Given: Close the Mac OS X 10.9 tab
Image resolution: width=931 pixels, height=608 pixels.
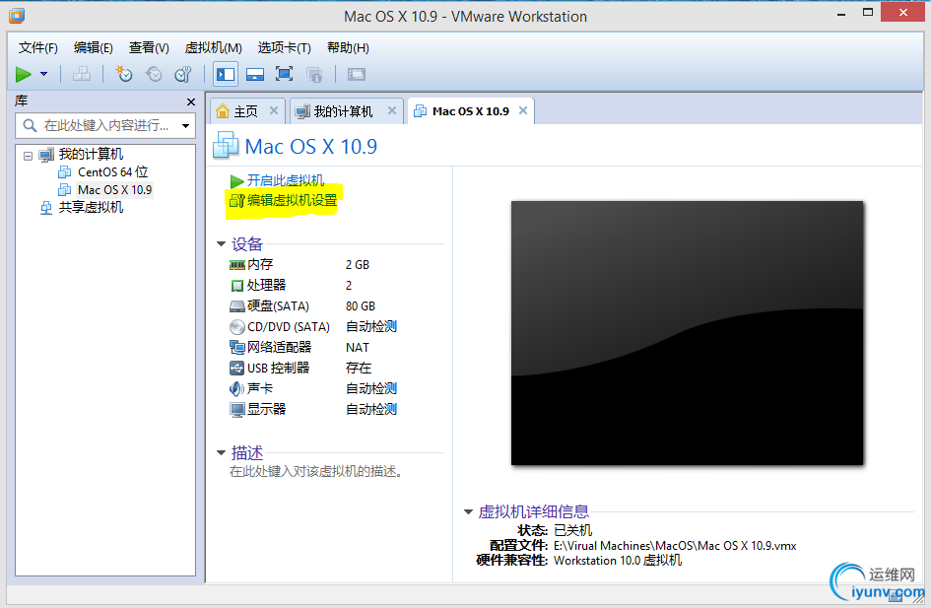Looking at the screenshot, I should click(523, 110).
